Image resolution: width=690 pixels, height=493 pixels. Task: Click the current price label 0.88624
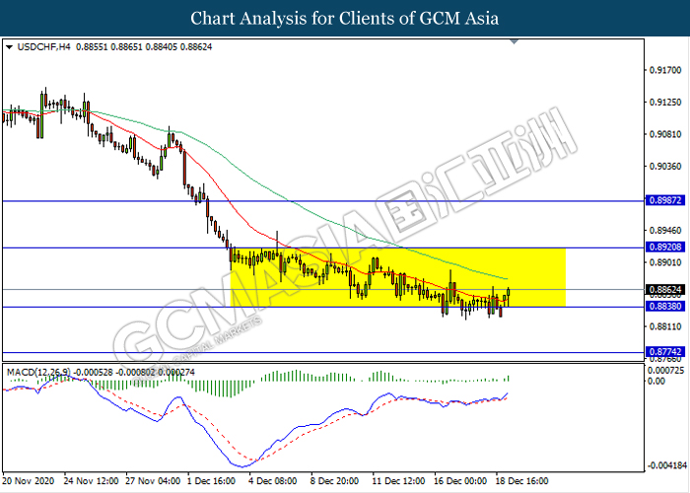click(665, 290)
